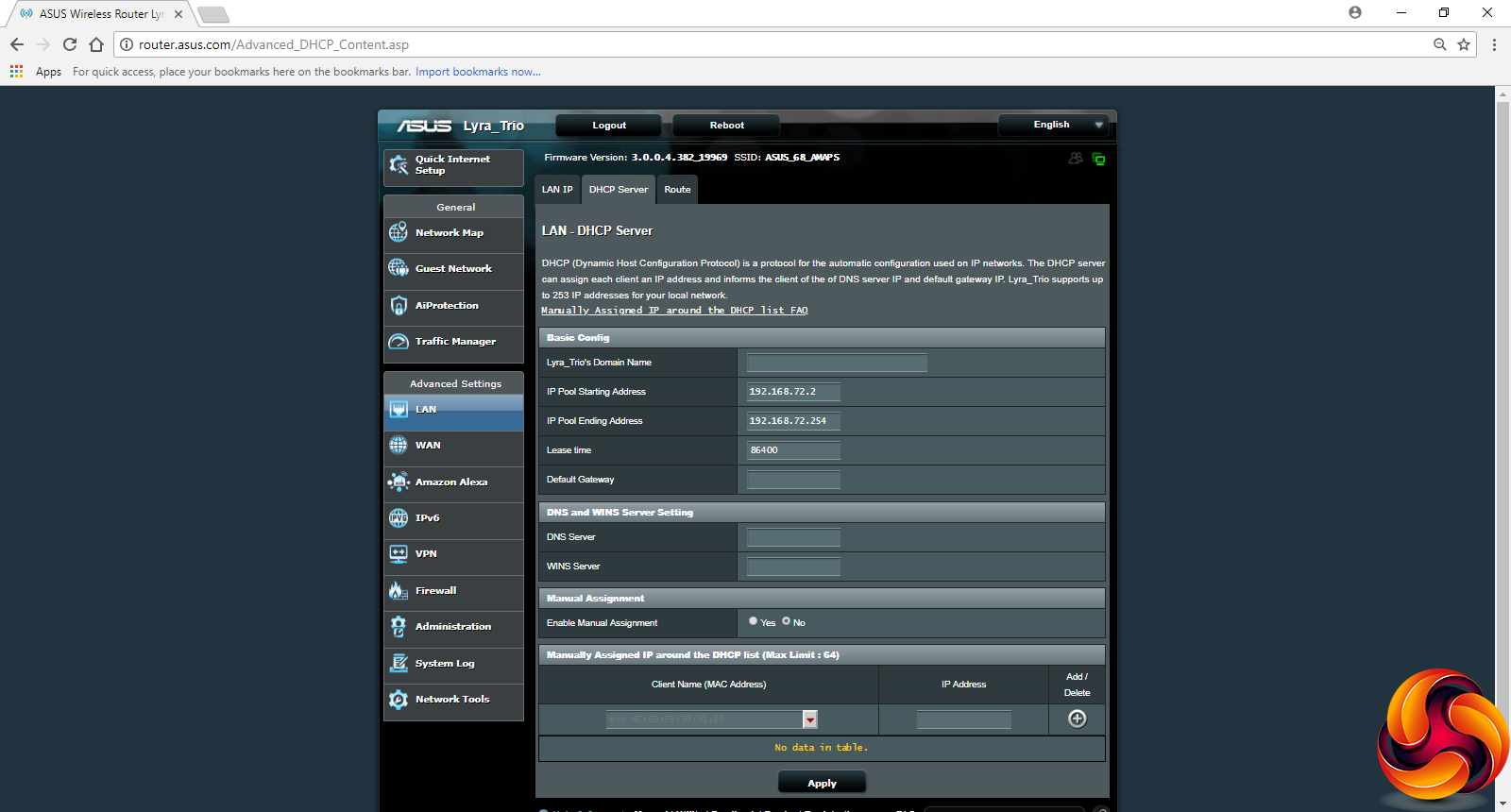Switch to the Route tab
1511x812 pixels.
pos(677,190)
